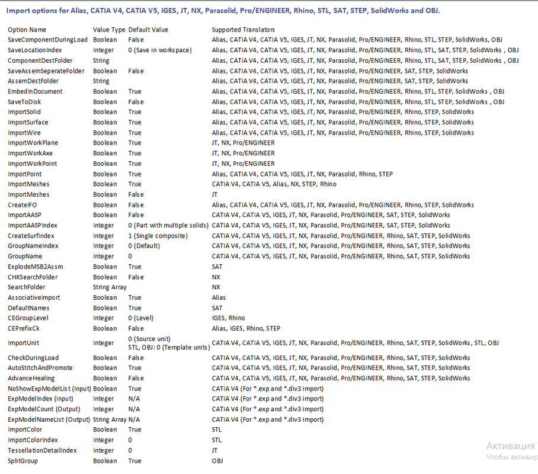The height and width of the screenshot is (474, 538).
Task: Click the ImportSolid option name
Action: pos(24,112)
